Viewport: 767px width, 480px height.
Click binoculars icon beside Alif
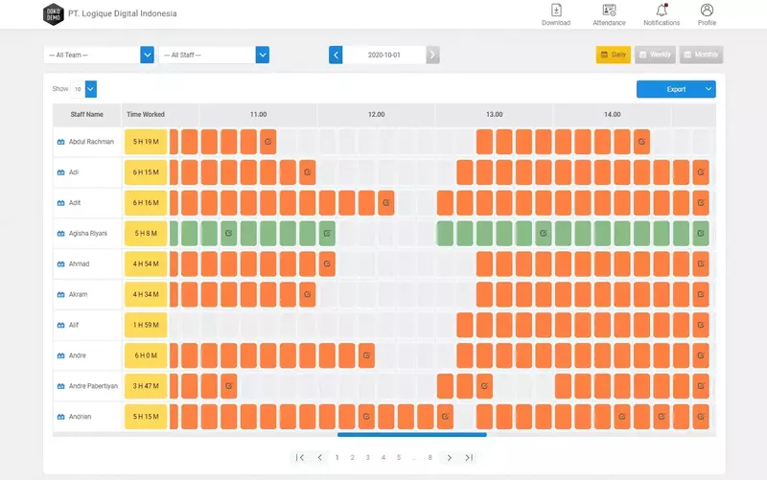[60, 325]
